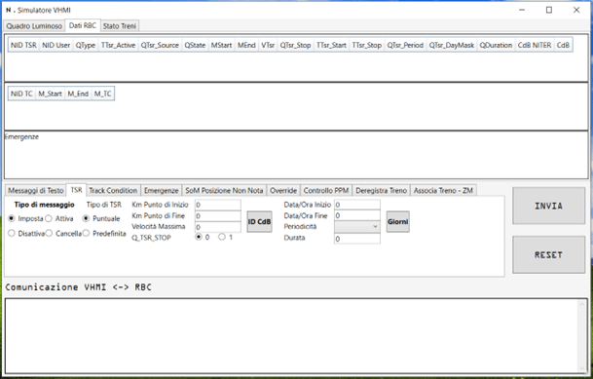
Task: Click the NID User column header
Action: [56, 45]
